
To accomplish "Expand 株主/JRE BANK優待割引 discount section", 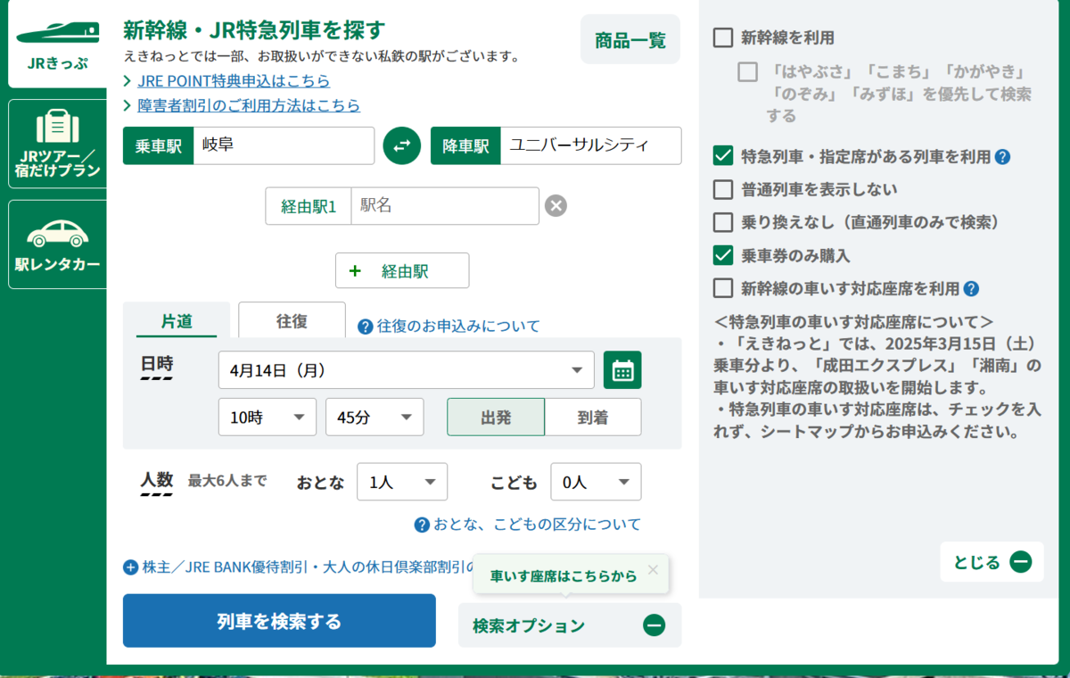I will pos(300,567).
